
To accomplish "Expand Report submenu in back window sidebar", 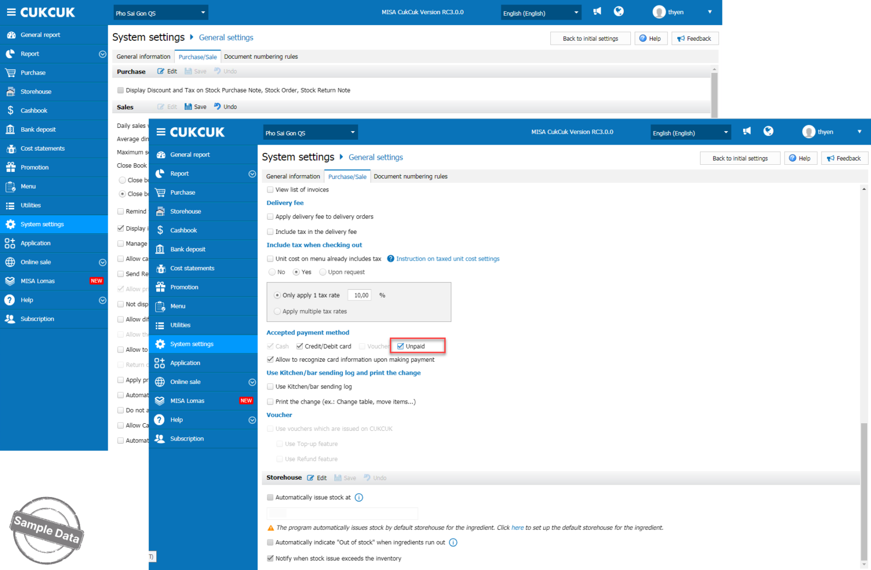I will (102, 54).
